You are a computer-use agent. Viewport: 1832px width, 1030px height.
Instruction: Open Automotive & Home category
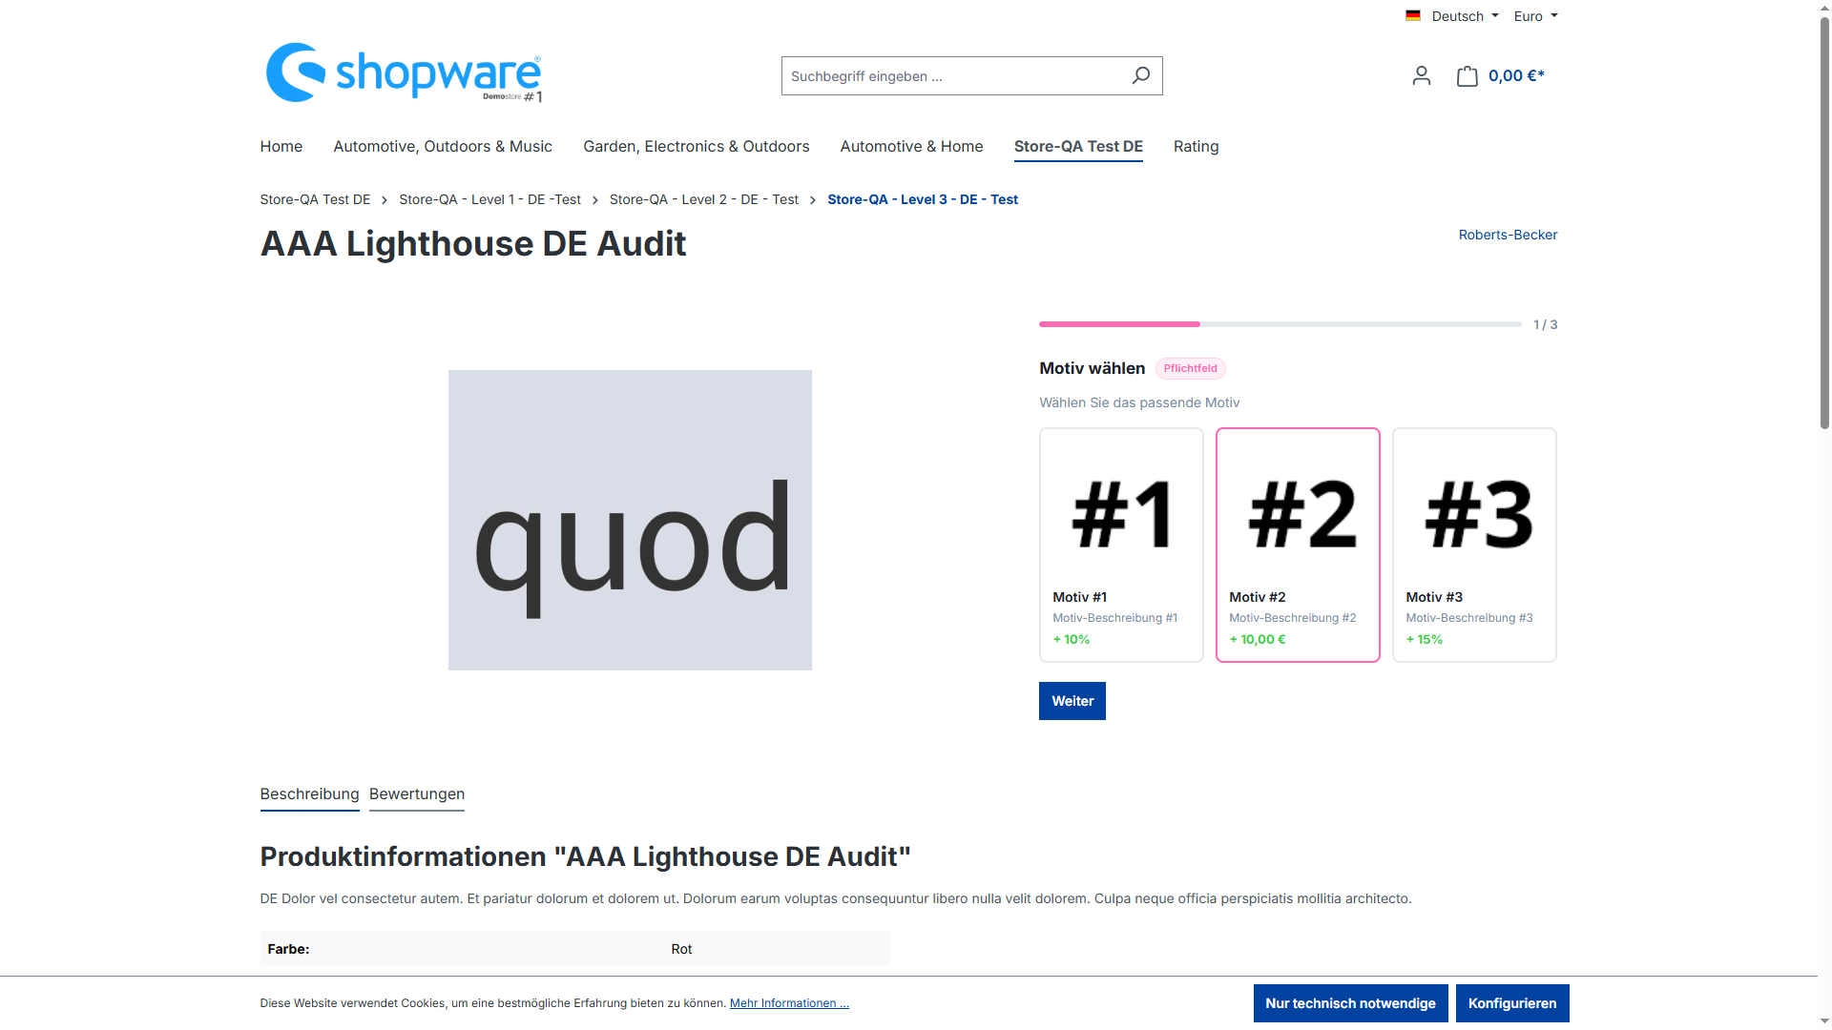click(911, 146)
